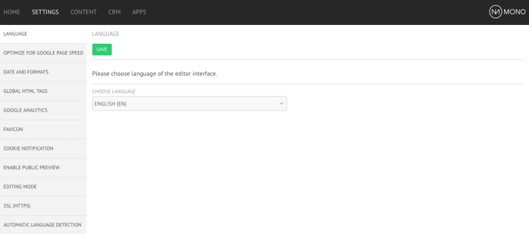This screenshot has height=234, width=529.
Task: Open Optimize for Google Page Speed settings
Action: click(43, 53)
